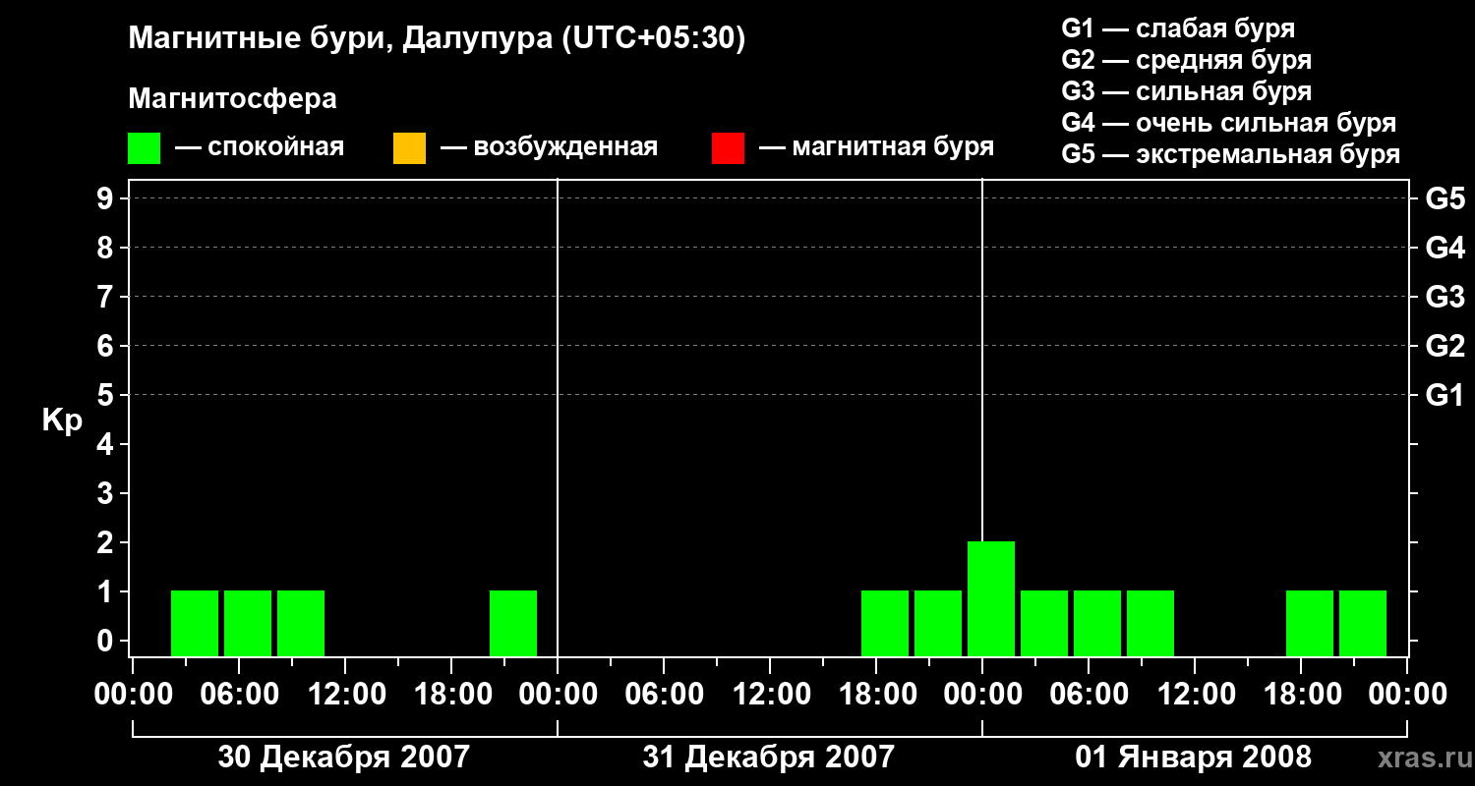The height and width of the screenshot is (786, 1475).
Task: Click the 'G1 — слабая буря' legend line
Action: click(x=1178, y=28)
